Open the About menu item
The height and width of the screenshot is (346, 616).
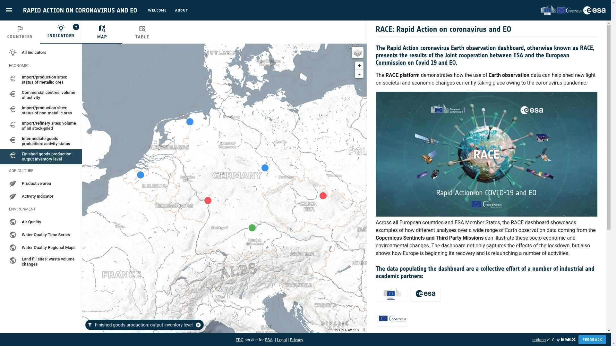pyautogui.click(x=182, y=10)
